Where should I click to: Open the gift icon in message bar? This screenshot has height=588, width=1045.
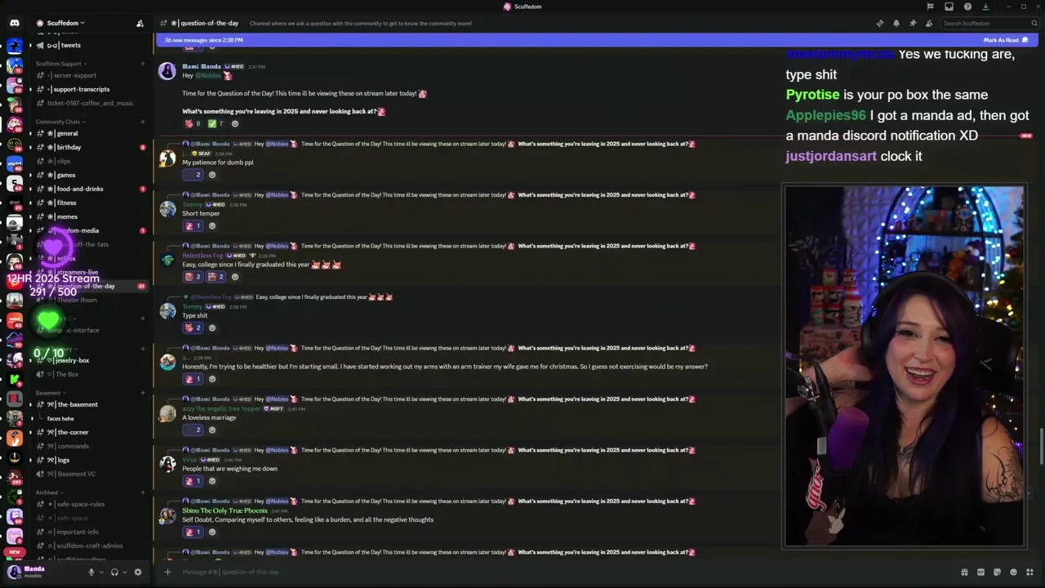click(964, 572)
